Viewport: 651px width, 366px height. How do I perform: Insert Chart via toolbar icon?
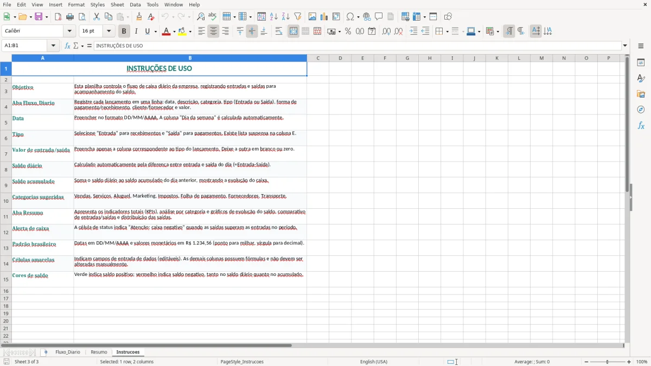(x=324, y=17)
